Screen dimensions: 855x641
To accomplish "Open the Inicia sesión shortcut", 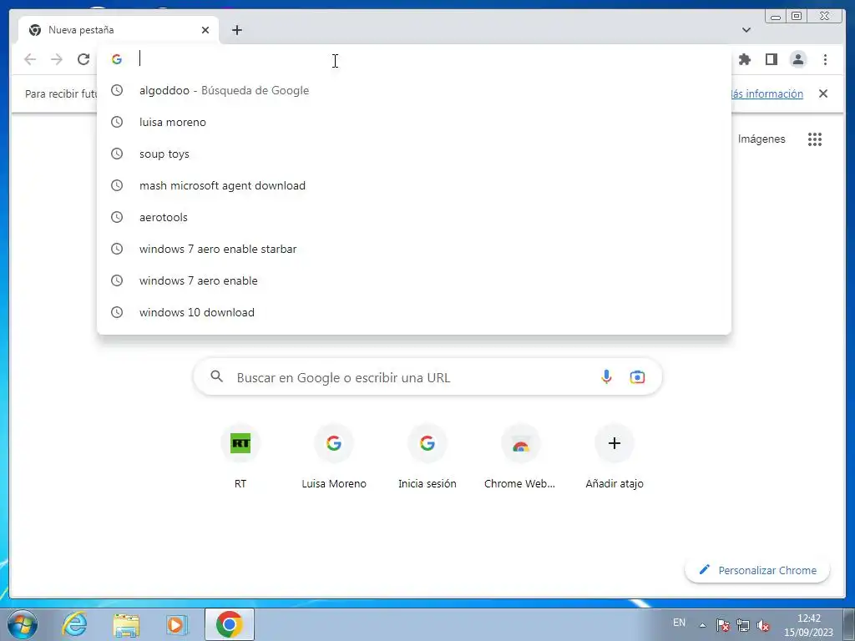I will click(x=427, y=457).
